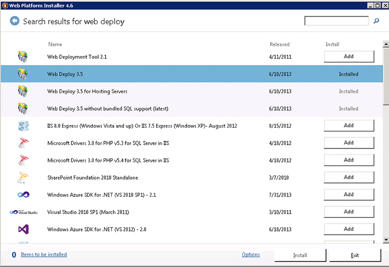Sort by the Released column header

(280, 45)
